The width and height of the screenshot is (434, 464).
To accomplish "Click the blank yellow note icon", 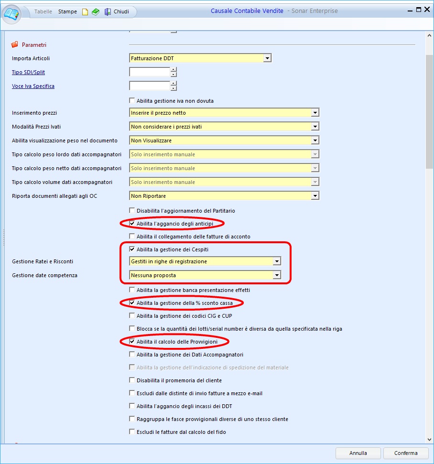I will [x=85, y=12].
